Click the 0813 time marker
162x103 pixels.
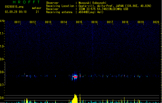[48, 22]
